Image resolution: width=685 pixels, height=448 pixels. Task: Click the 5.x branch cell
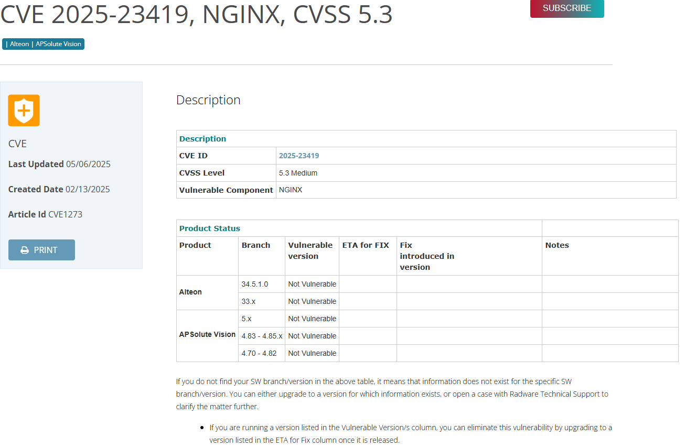[x=262, y=319]
